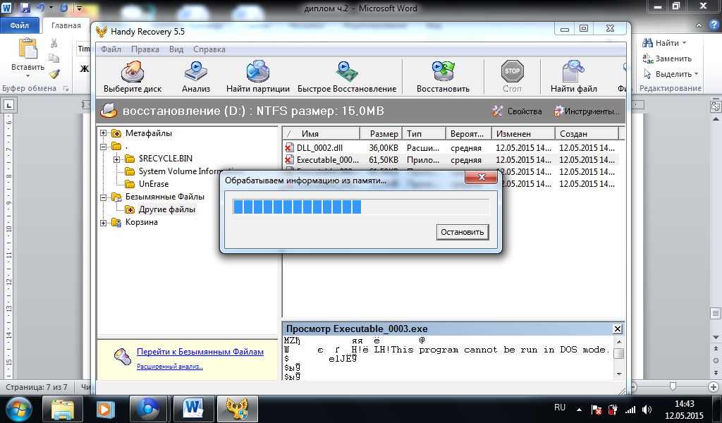Click the Select Disk (Выберите диск) toolbar icon
This screenshot has width=722, height=423.
point(132,73)
